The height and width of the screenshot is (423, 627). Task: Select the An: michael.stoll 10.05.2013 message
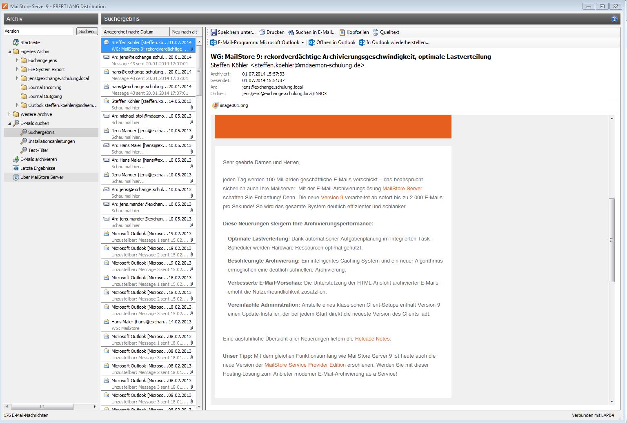coord(149,119)
